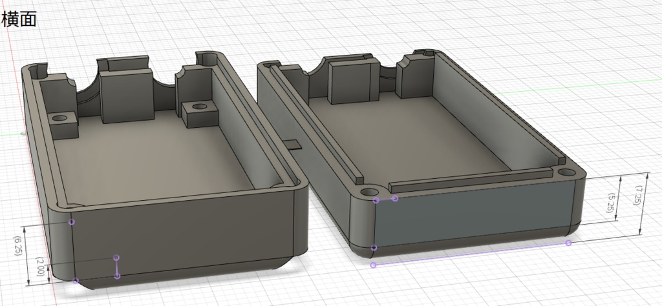Screen dimensions: 662x306
Task: Select the short vertical purple sketch line on the left enclosure
Action: click(117, 267)
